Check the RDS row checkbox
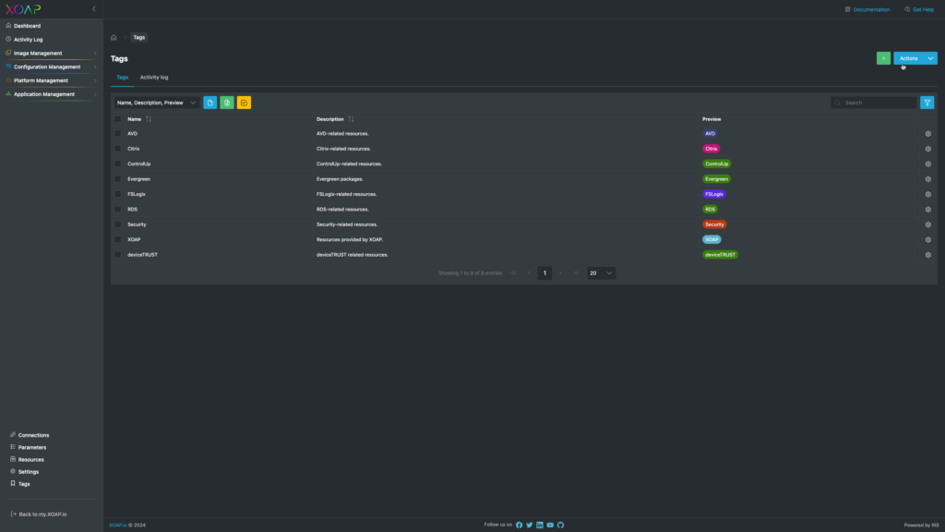Image resolution: width=945 pixels, height=532 pixels. (118, 210)
